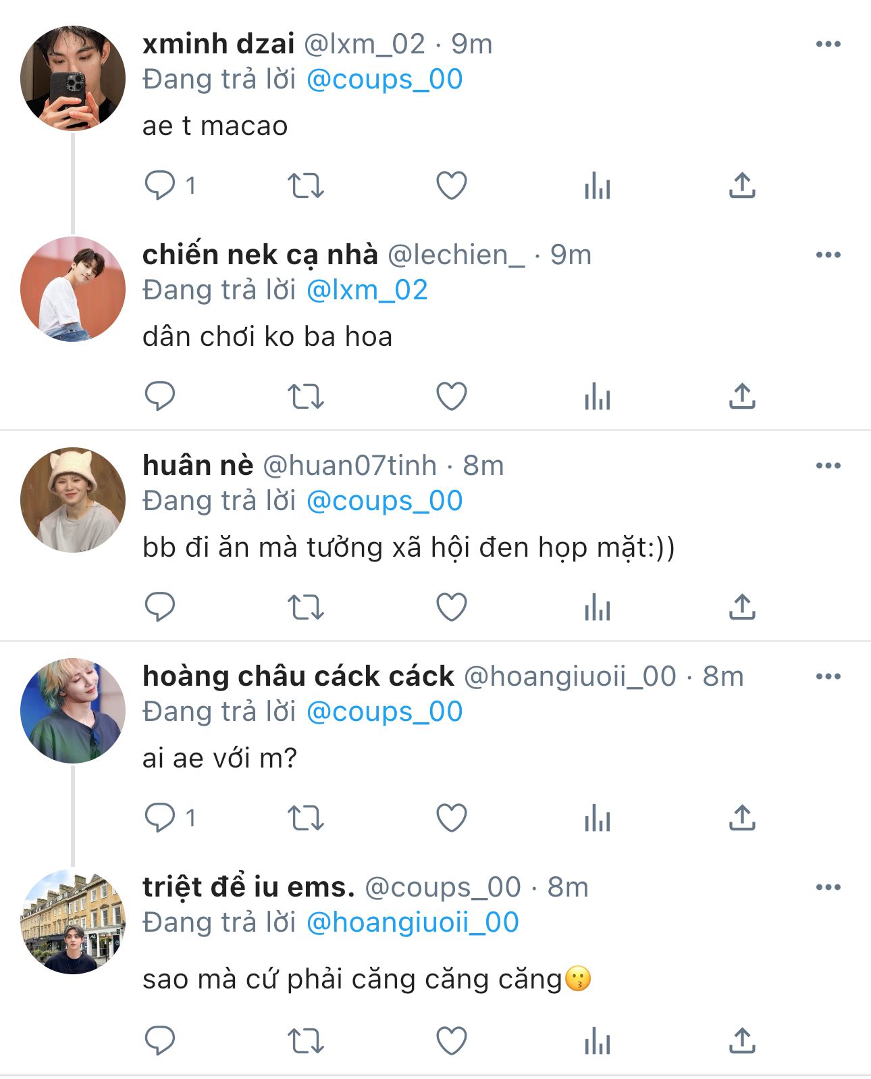Share chiến nek cạ nhà's tweet
This screenshot has height=1079, width=871.
[x=742, y=396]
